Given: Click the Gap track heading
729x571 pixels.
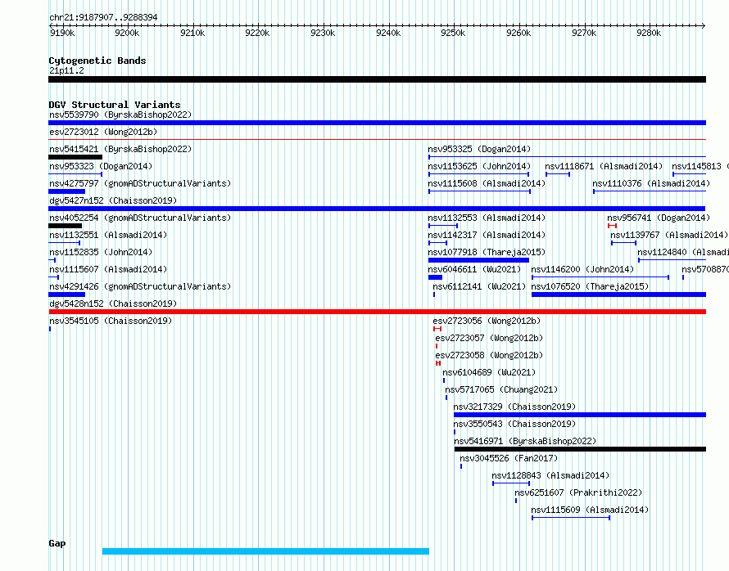Looking at the screenshot, I should (57, 543).
